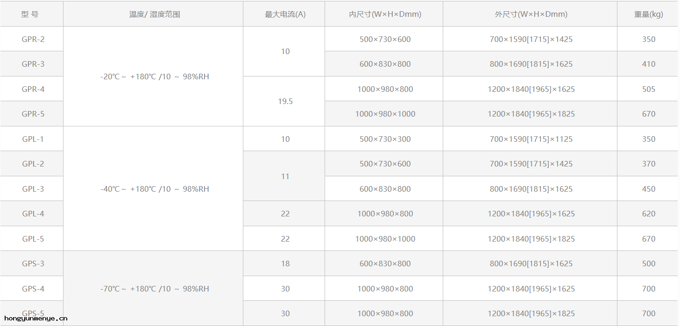Click the 温度/湿度范围 column header
Screen dimensions: 680x326
coord(155,14)
